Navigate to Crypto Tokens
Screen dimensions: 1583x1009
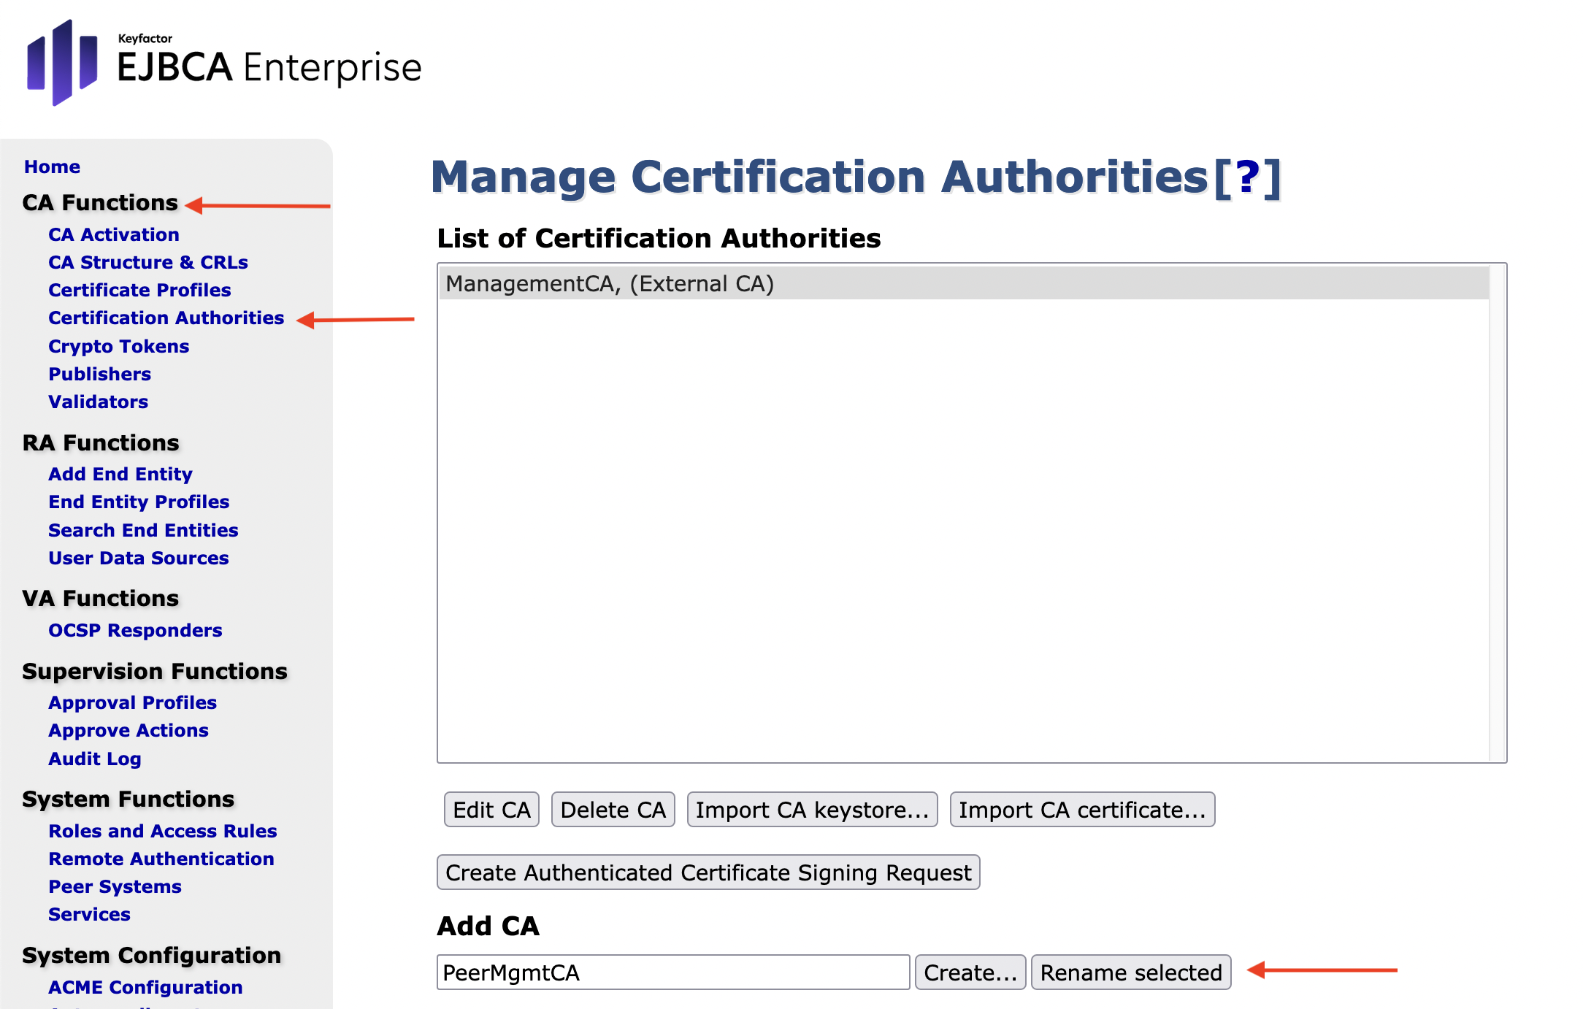(x=118, y=346)
